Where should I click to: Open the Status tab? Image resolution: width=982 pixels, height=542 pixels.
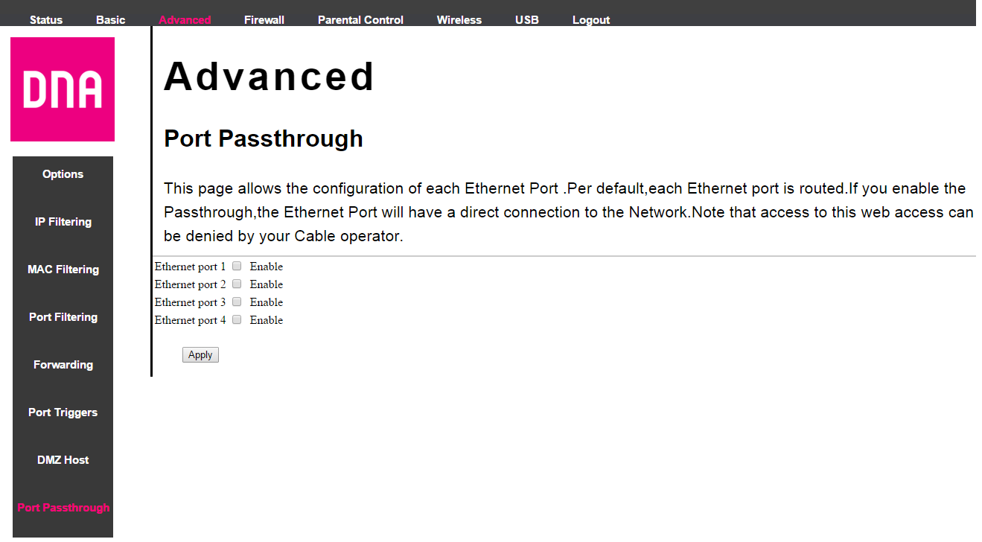pos(46,20)
